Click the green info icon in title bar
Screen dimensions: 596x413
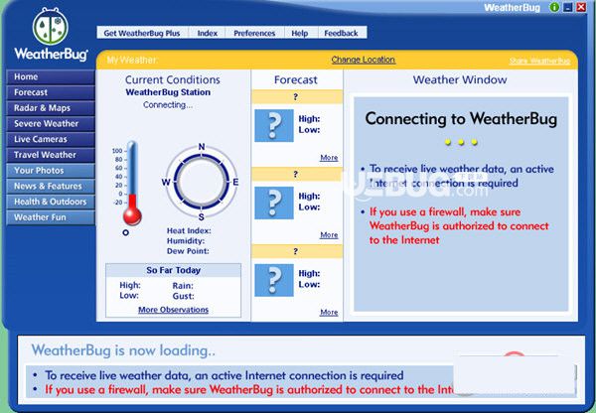554,7
